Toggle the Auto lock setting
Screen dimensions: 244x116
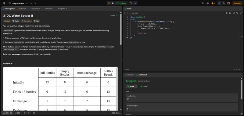coord(135,13)
